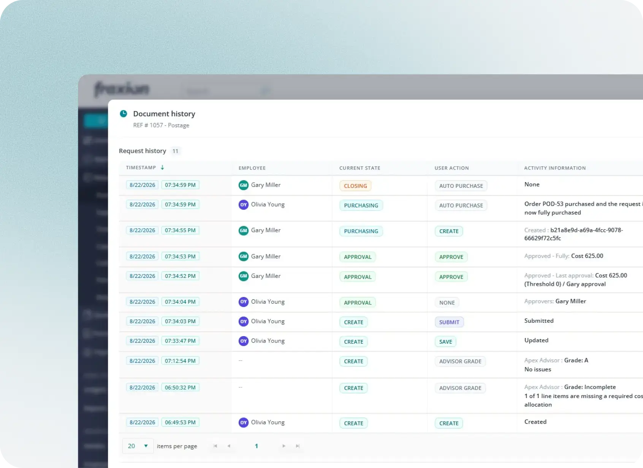Select page number 1
This screenshot has height=468, width=643.
tap(257, 446)
